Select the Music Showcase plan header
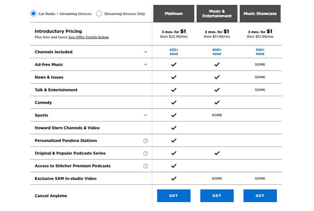This screenshot has width=314, height=211. pyautogui.click(x=260, y=14)
